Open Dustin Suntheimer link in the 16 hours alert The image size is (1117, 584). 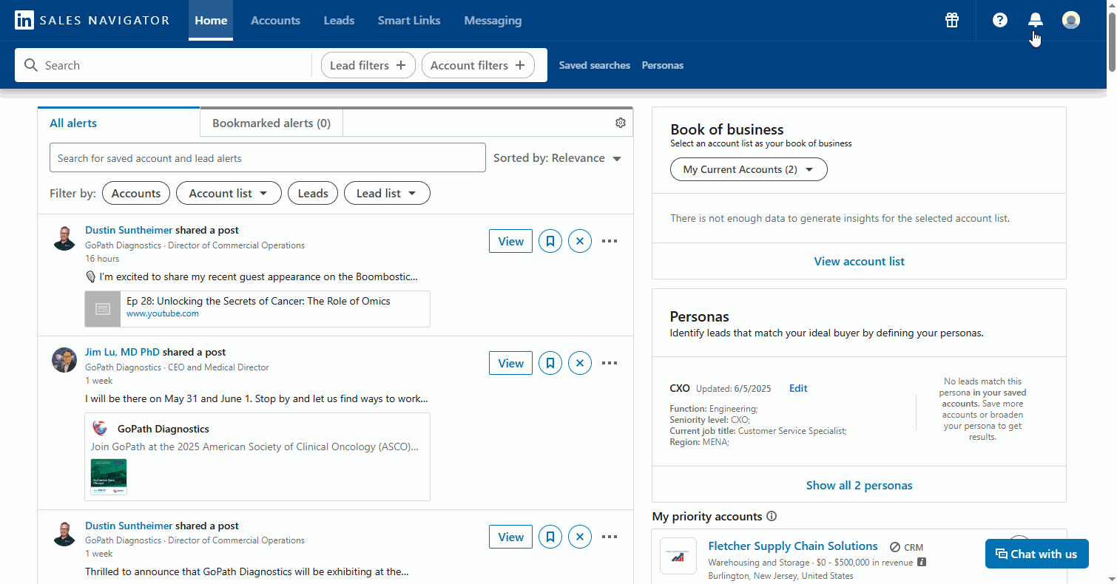click(x=129, y=230)
